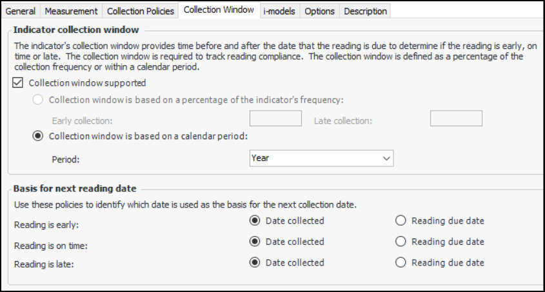Uncheck Collection window supported checkbox
Image resolution: width=545 pixels, height=292 pixels.
[19, 83]
